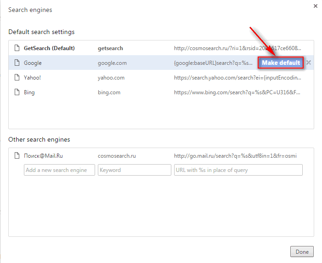
Task: Focus the Keyword input field
Action: 135,170
